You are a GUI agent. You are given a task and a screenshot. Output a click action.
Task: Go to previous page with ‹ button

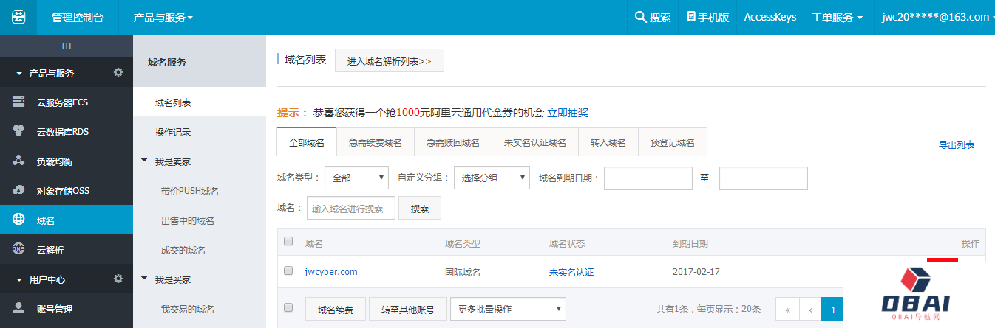811,310
